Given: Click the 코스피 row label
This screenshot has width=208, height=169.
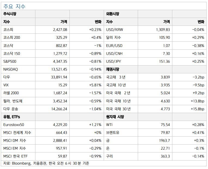Looking at the screenshot, I should click(8, 30).
